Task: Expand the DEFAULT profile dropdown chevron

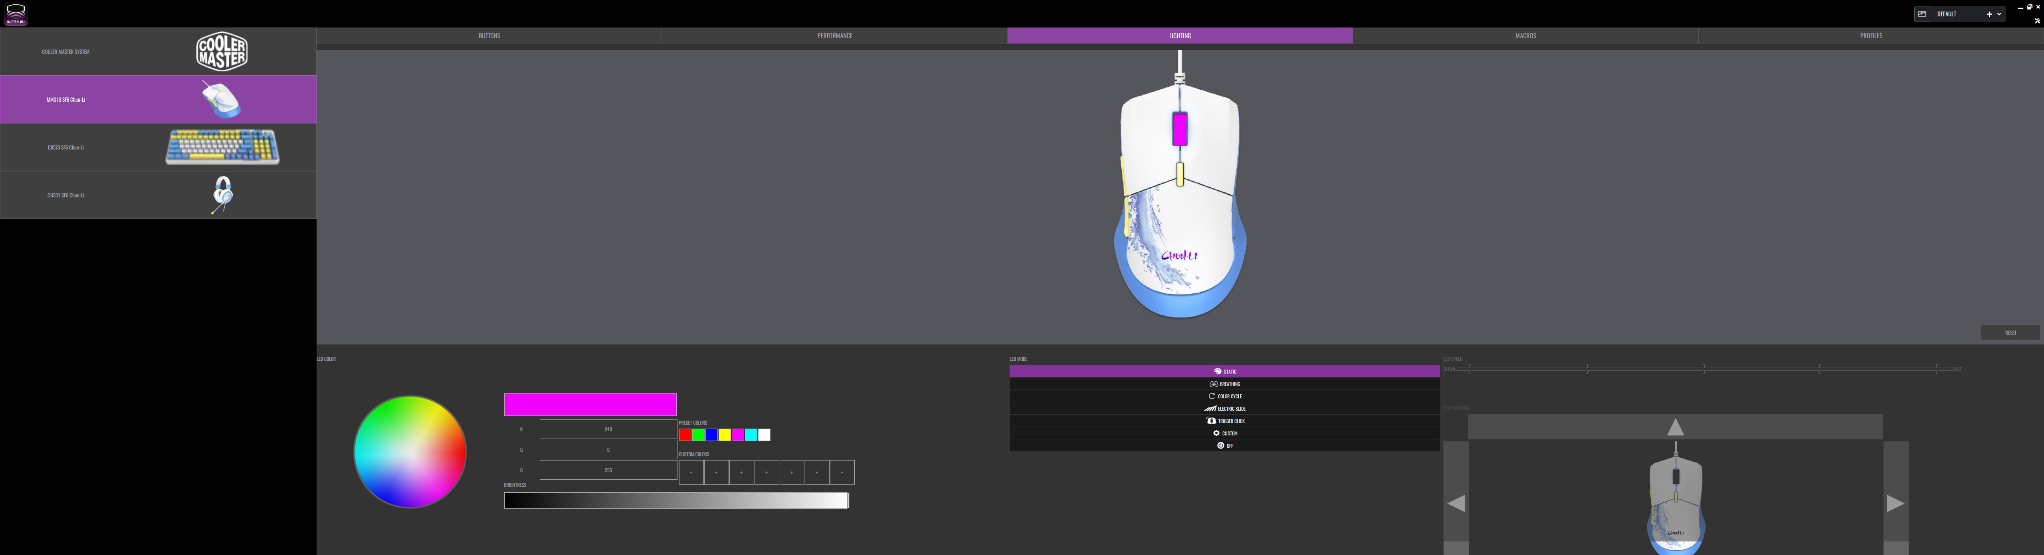Action: pos(1999,14)
